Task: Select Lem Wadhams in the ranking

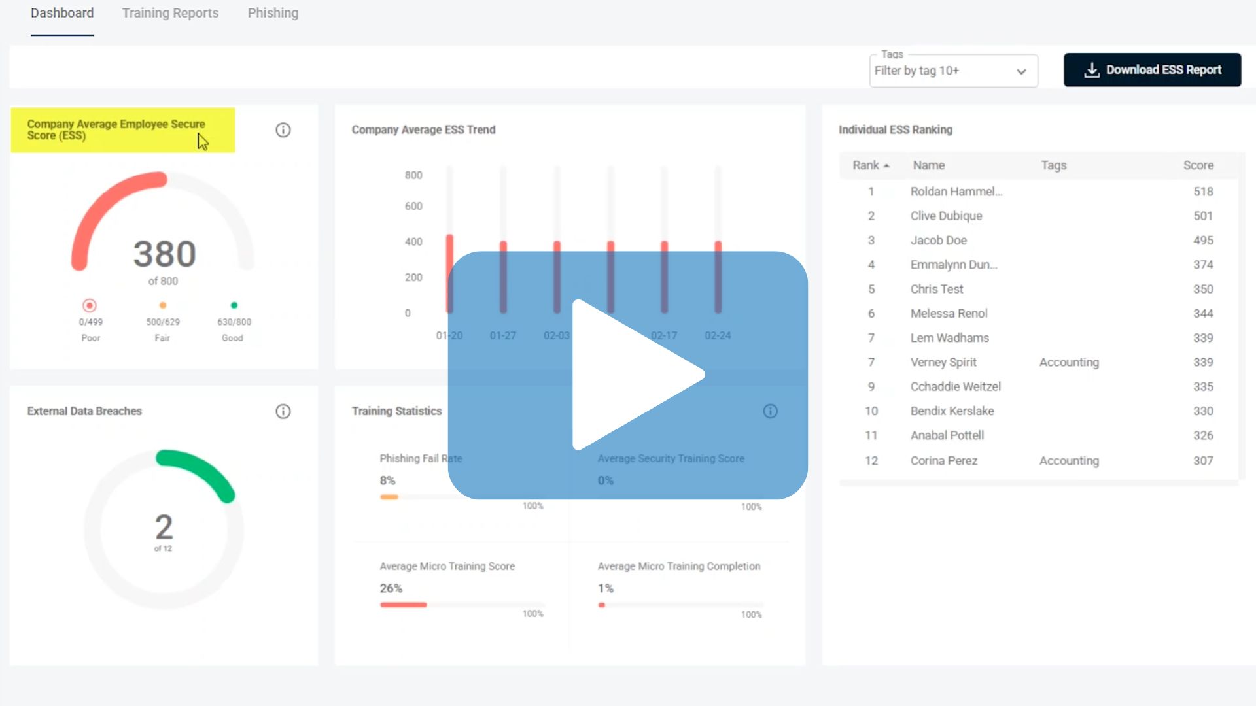Action: (949, 338)
